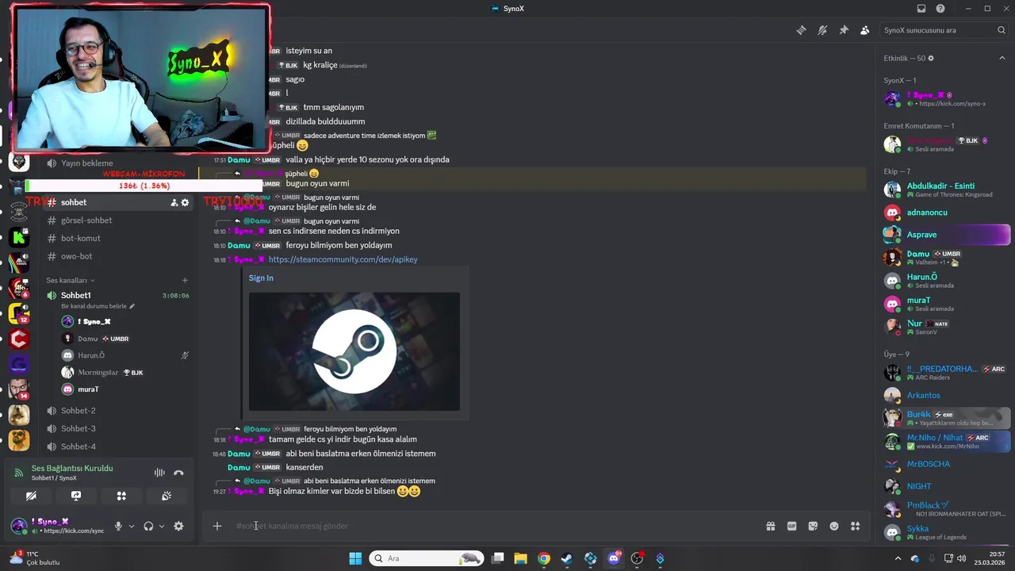Open the Windows Start menu
This screenshot has height=571, width=1015.
point(355,558)
